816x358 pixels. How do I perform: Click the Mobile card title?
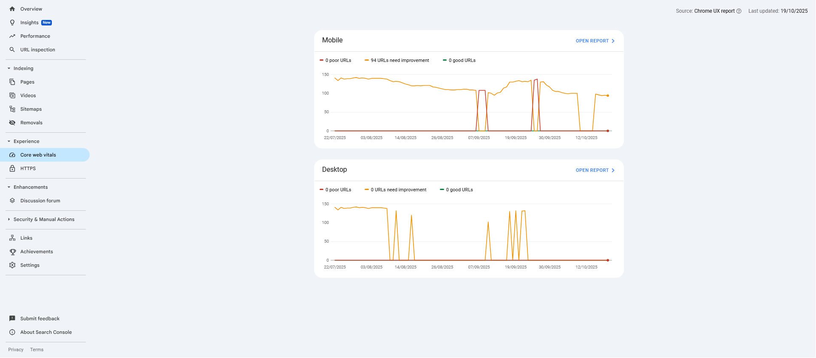pyautogui.click(x=332, y=40)
